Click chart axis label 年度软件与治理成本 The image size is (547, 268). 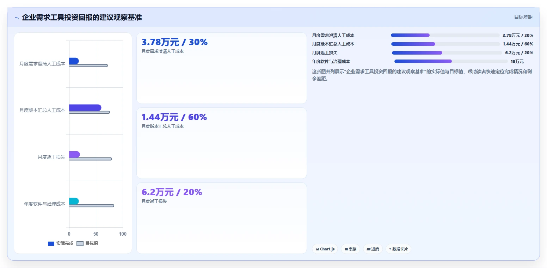click(x=44, y=204)
